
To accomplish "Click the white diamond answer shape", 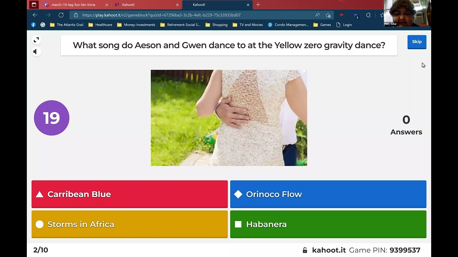I will [x=238, y=194].
